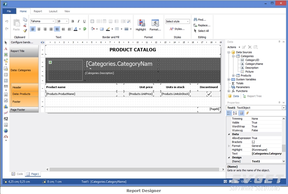
Task: Click the zoom-in plus in status bar
Action: click(279, 182)
